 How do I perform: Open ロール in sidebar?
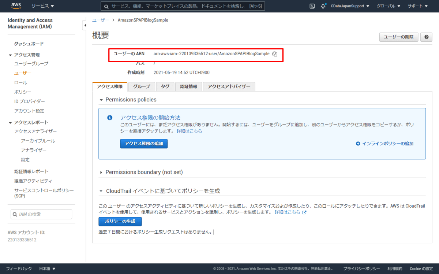[20, 83]
